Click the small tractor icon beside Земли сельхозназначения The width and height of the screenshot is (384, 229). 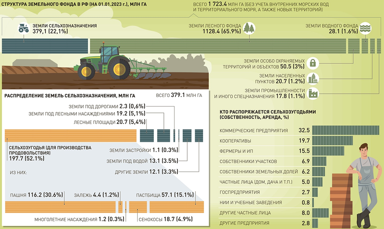23,28
